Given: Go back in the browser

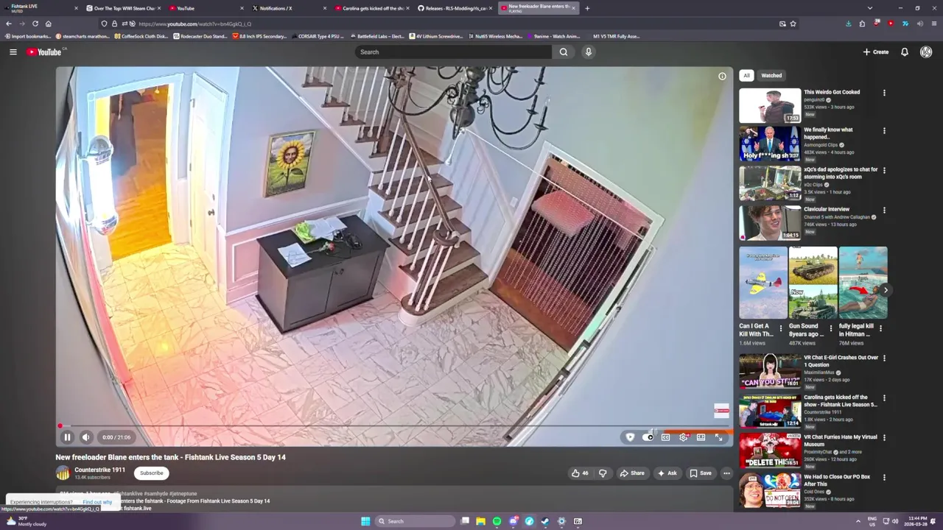Looking at the screenshot, I should tap(9, 24).
